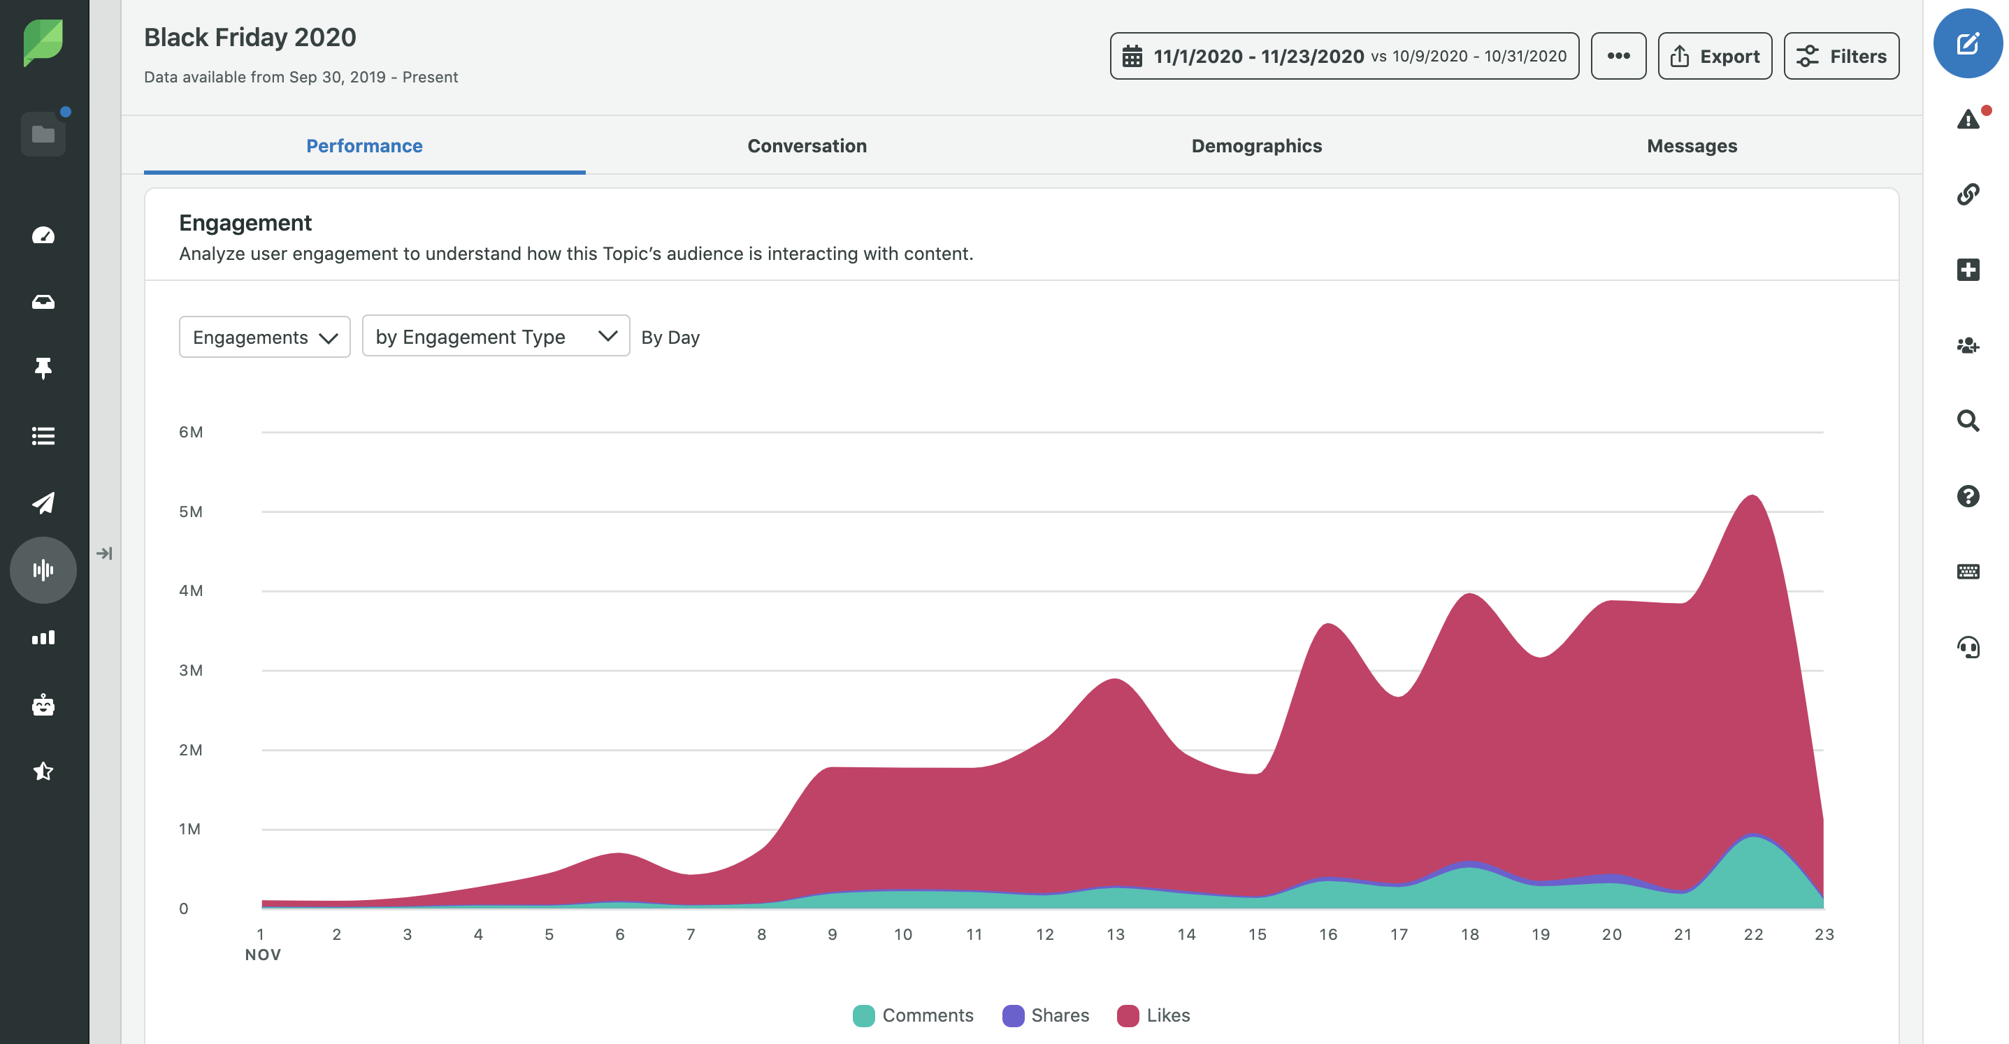
Task: Open the Compose new post button
Action: pyautogui.click(x=1967, y=43)
